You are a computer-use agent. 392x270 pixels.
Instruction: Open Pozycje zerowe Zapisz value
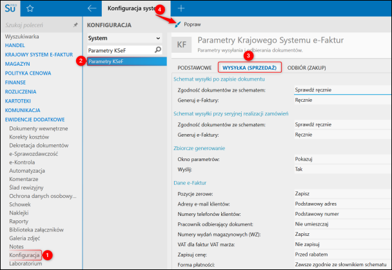[342, 193]
